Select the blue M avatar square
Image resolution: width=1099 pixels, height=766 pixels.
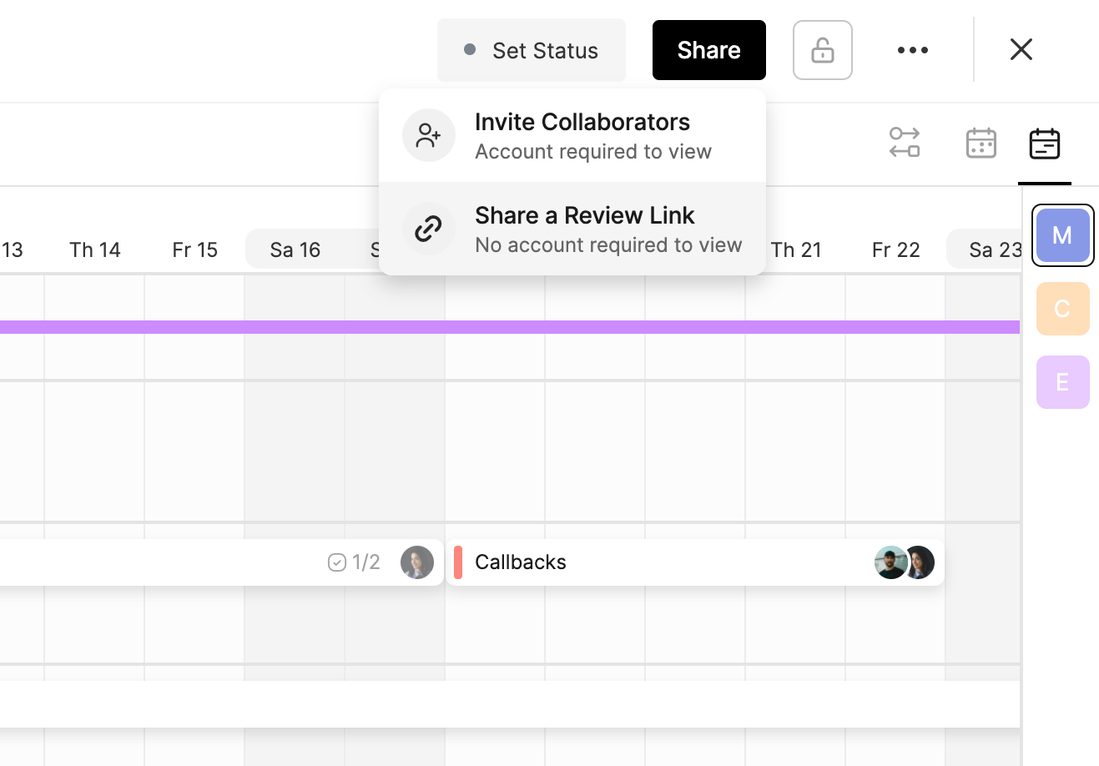[1062, 235]
